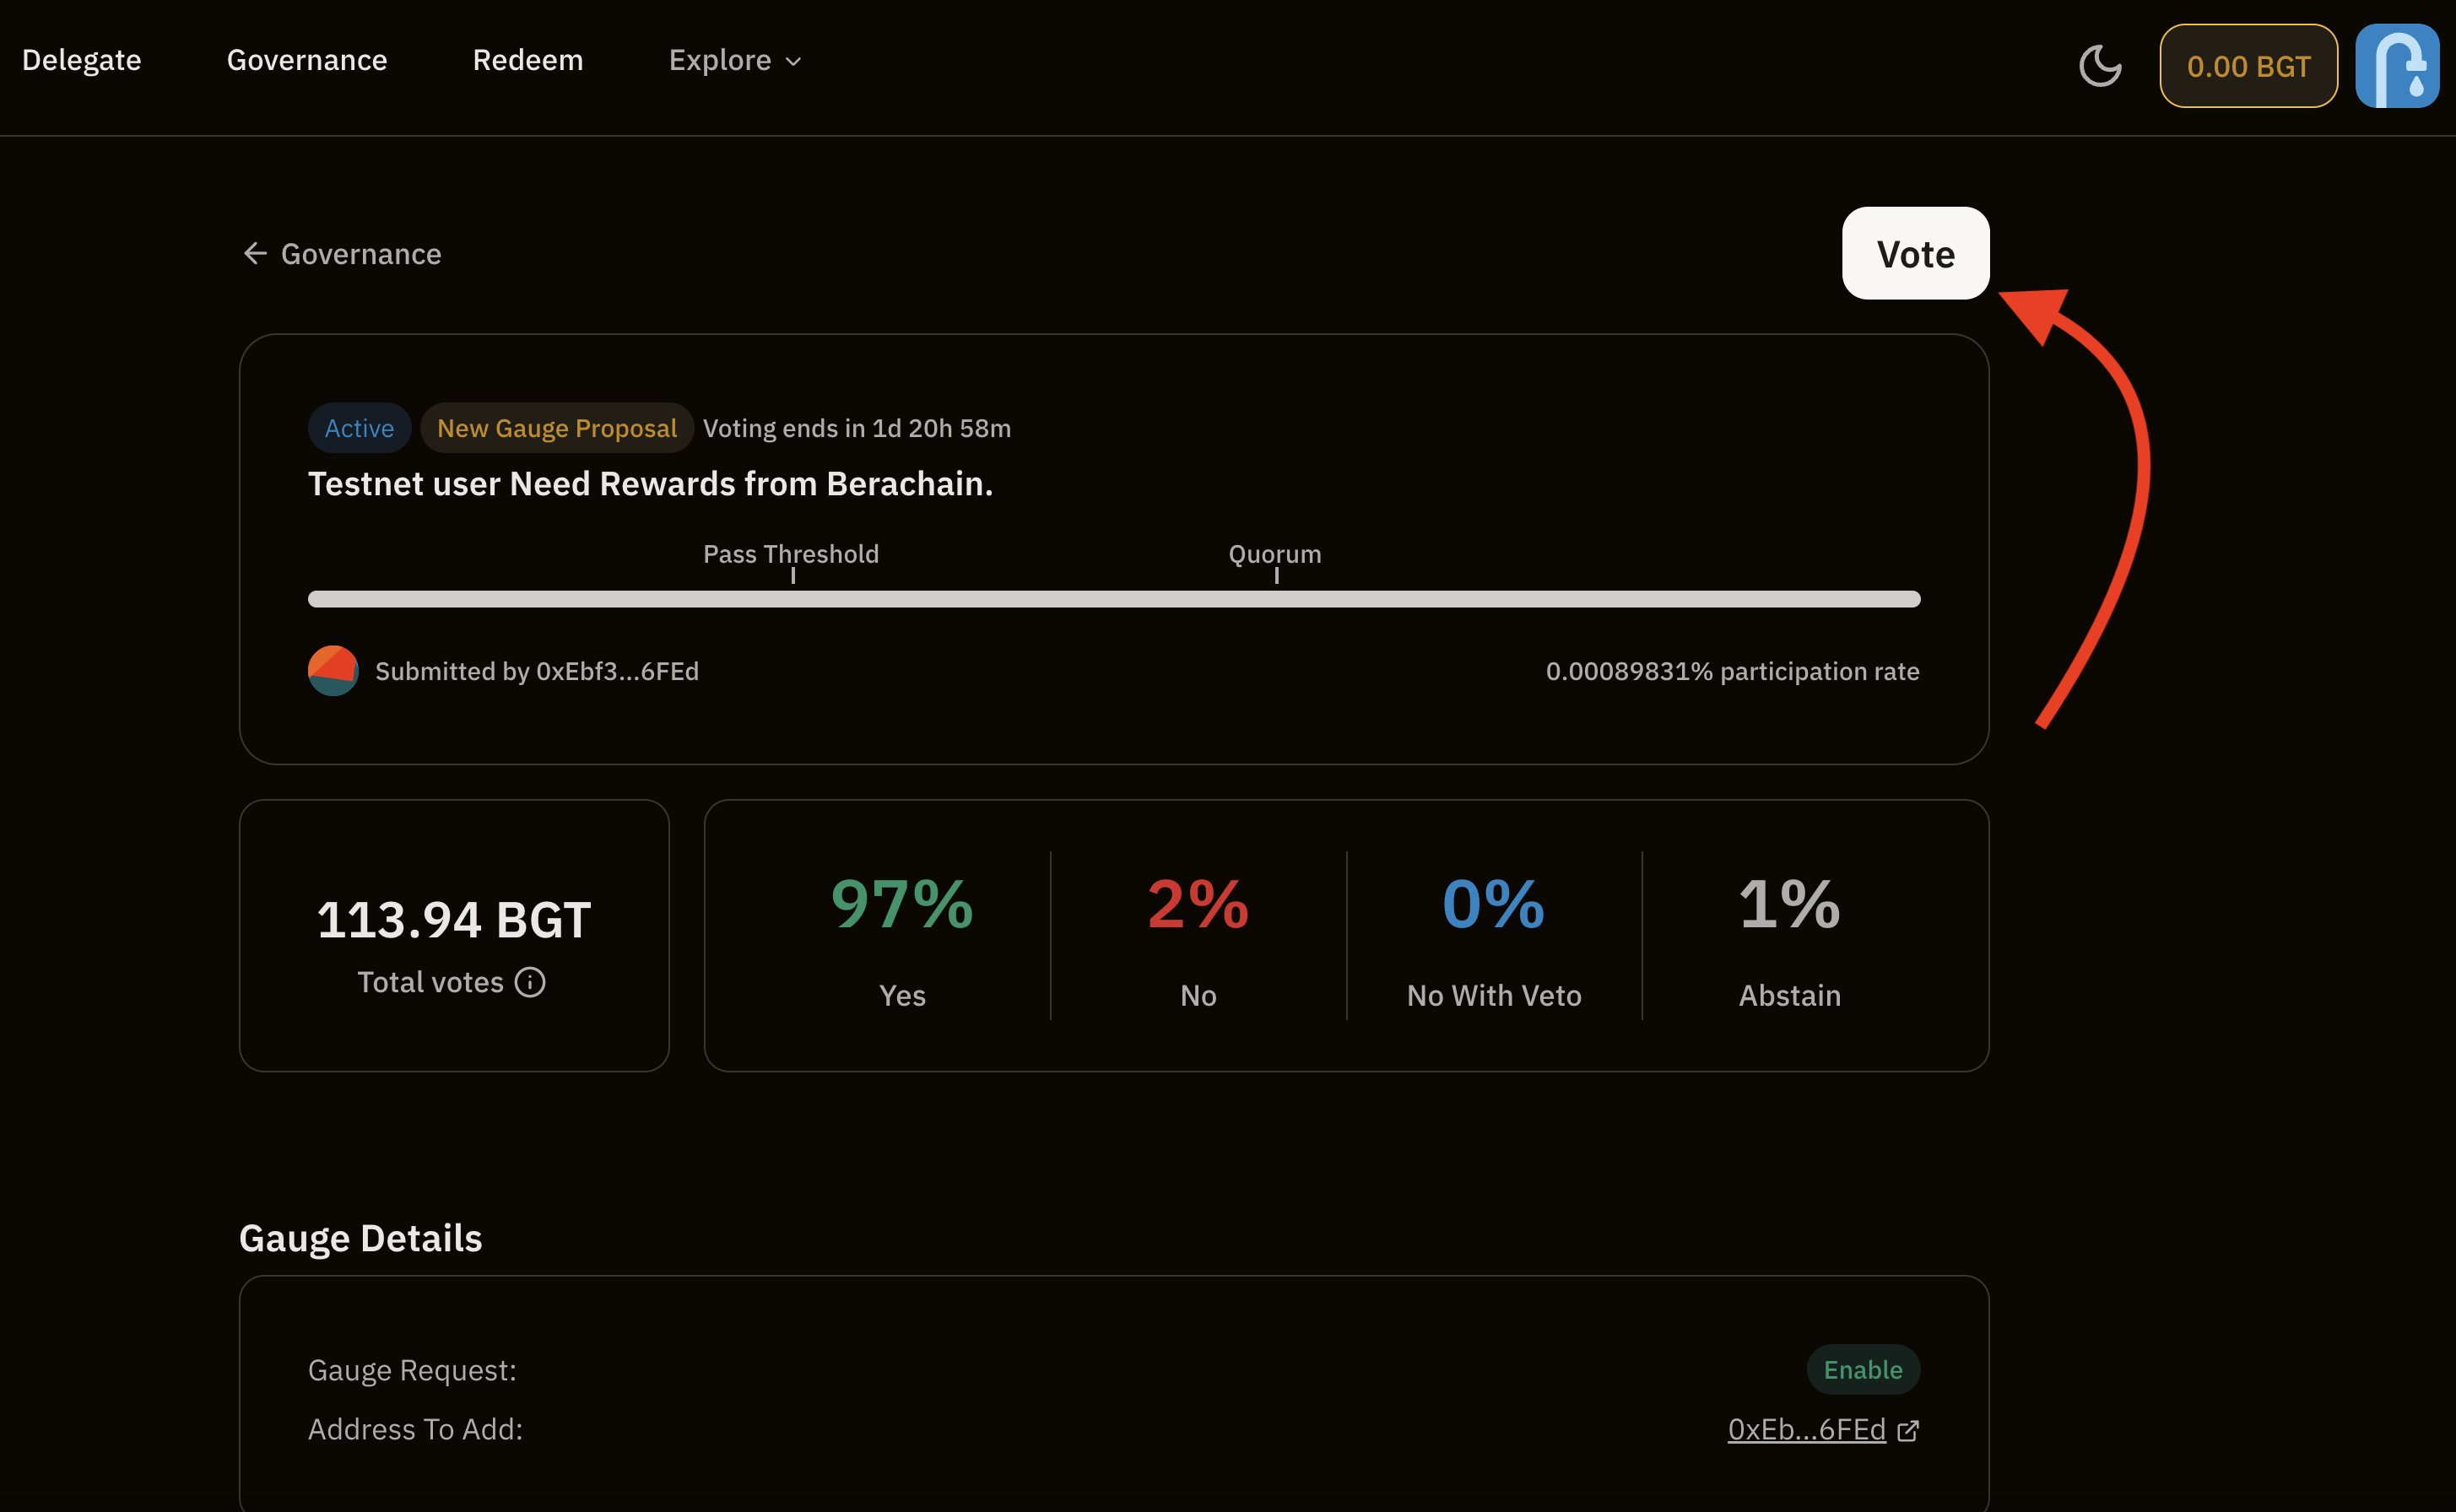
Task: Open external link icon next to address
Action: [x=1908, y=1430]
